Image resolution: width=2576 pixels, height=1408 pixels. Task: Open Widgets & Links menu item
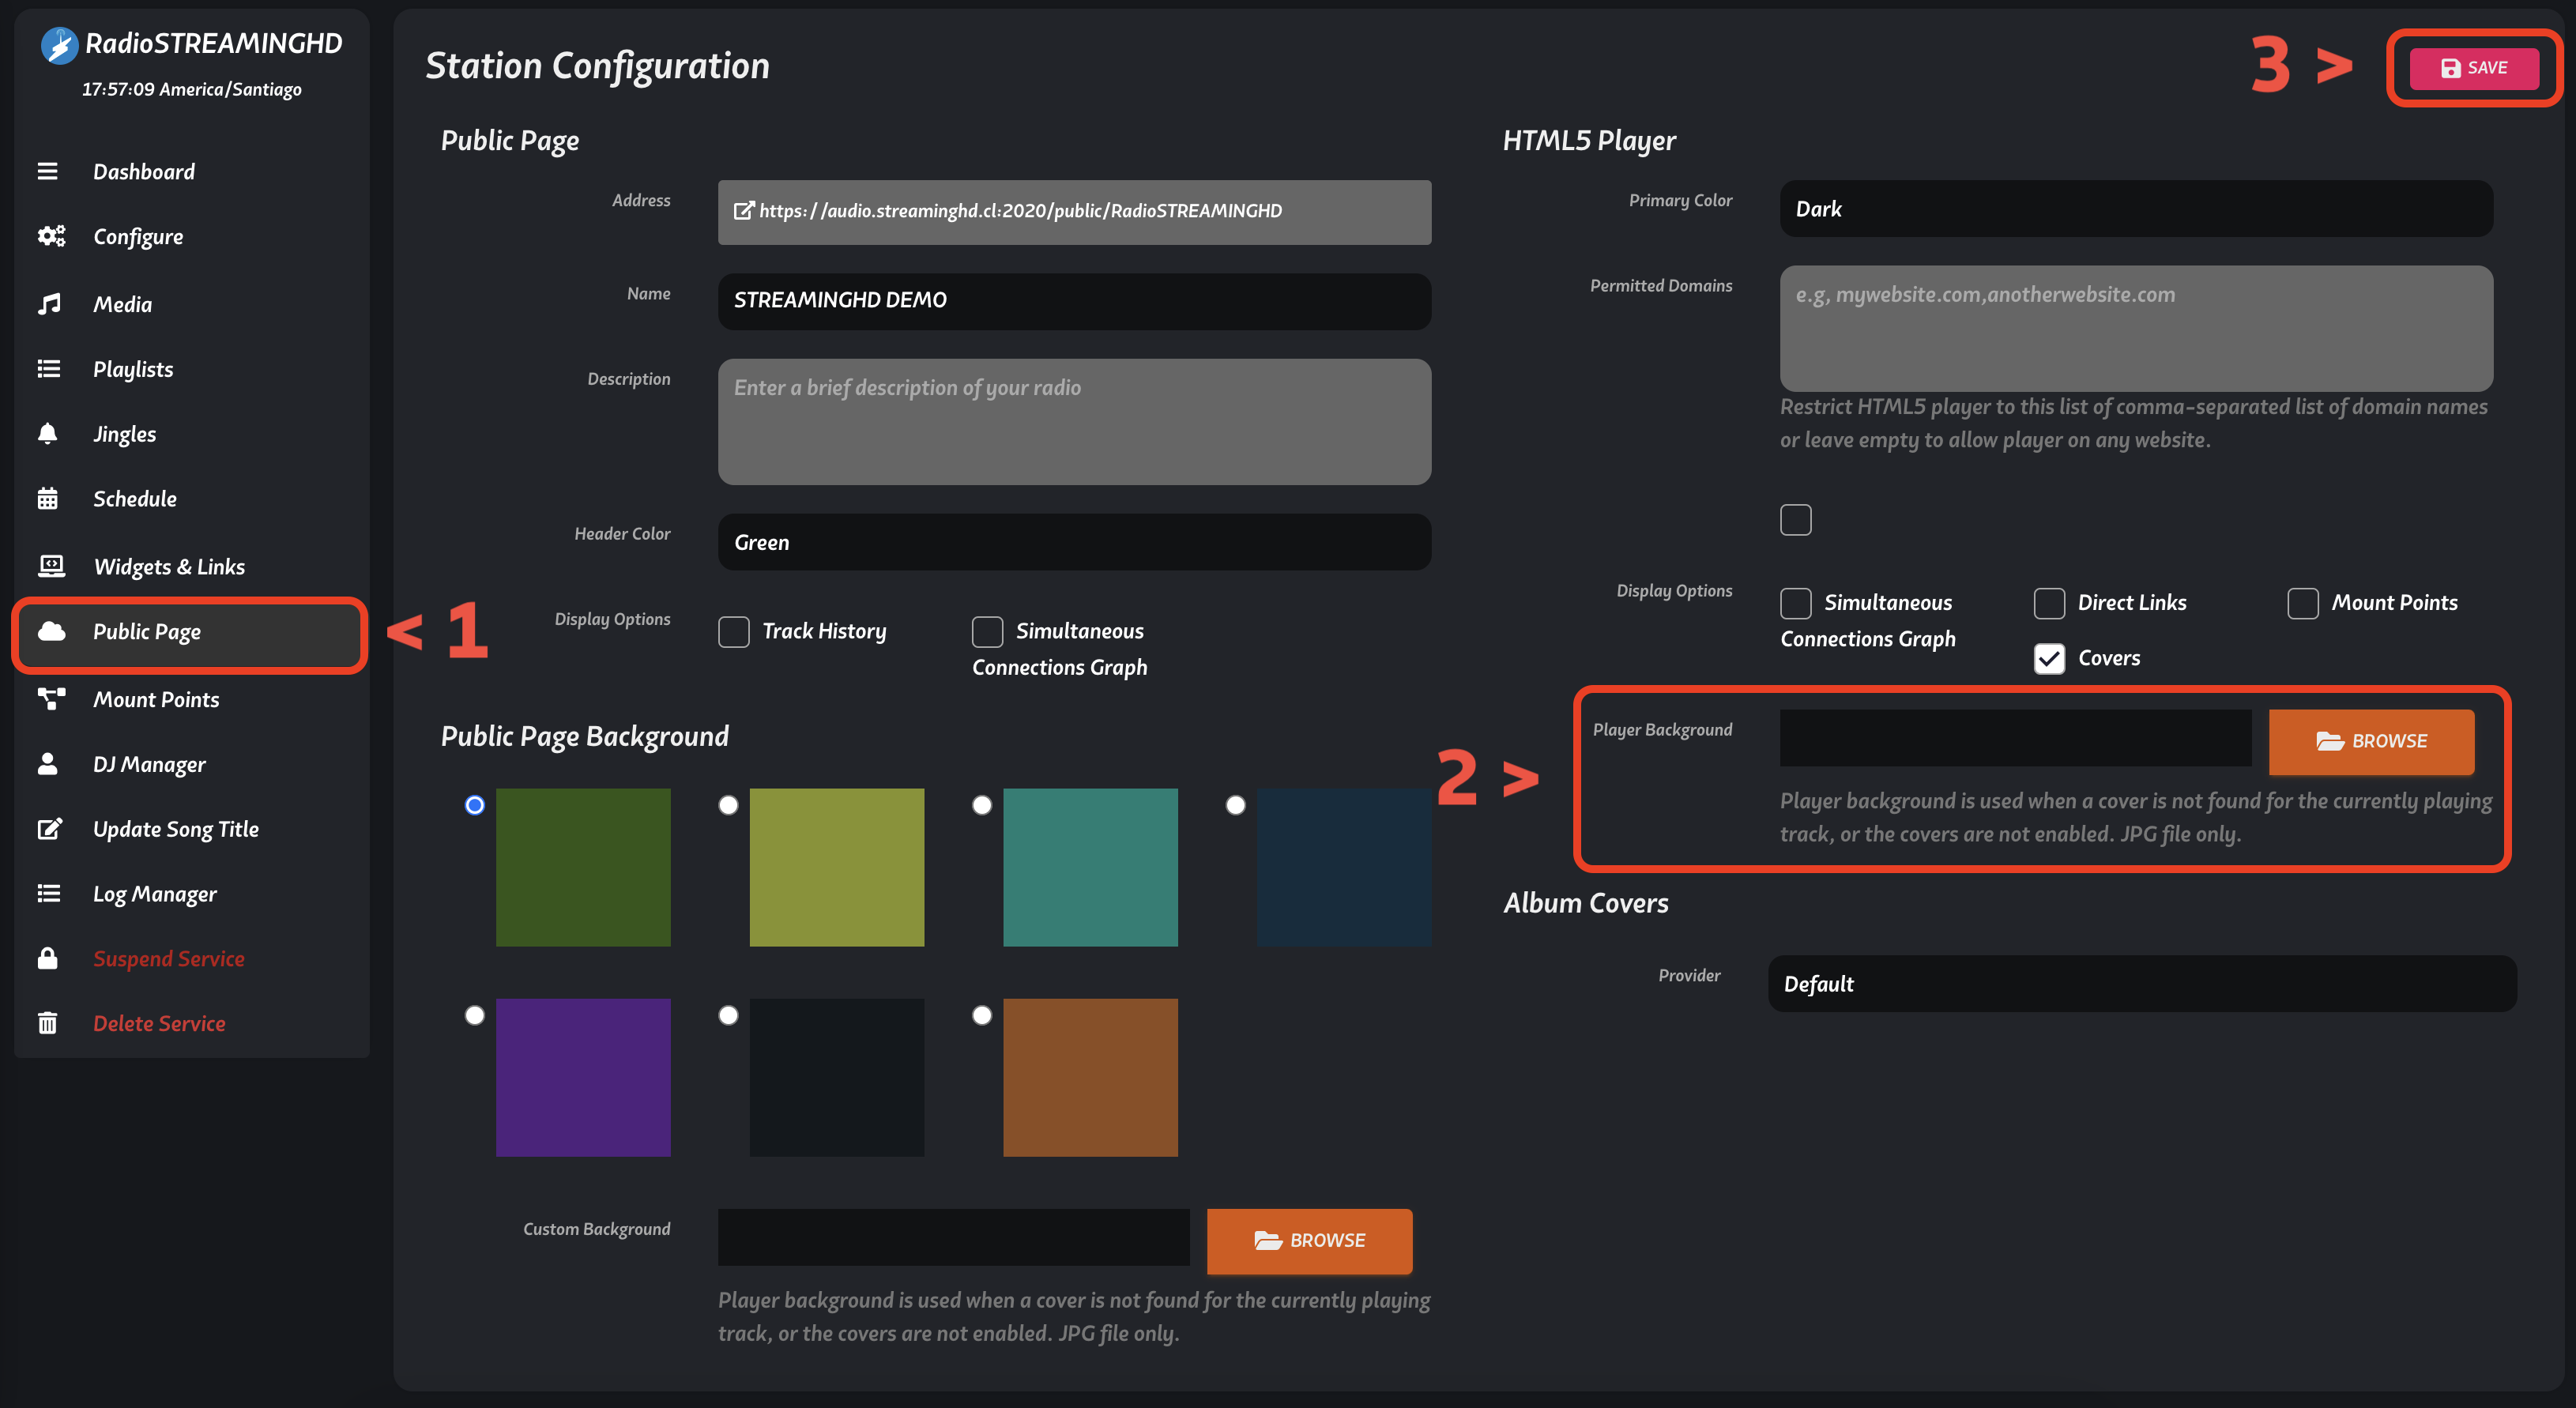point(168,567)
